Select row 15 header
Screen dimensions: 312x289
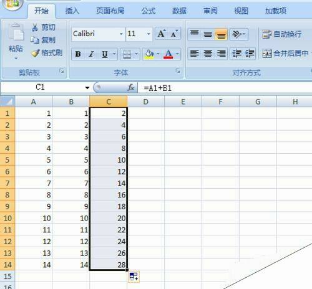tap(7, 277)
